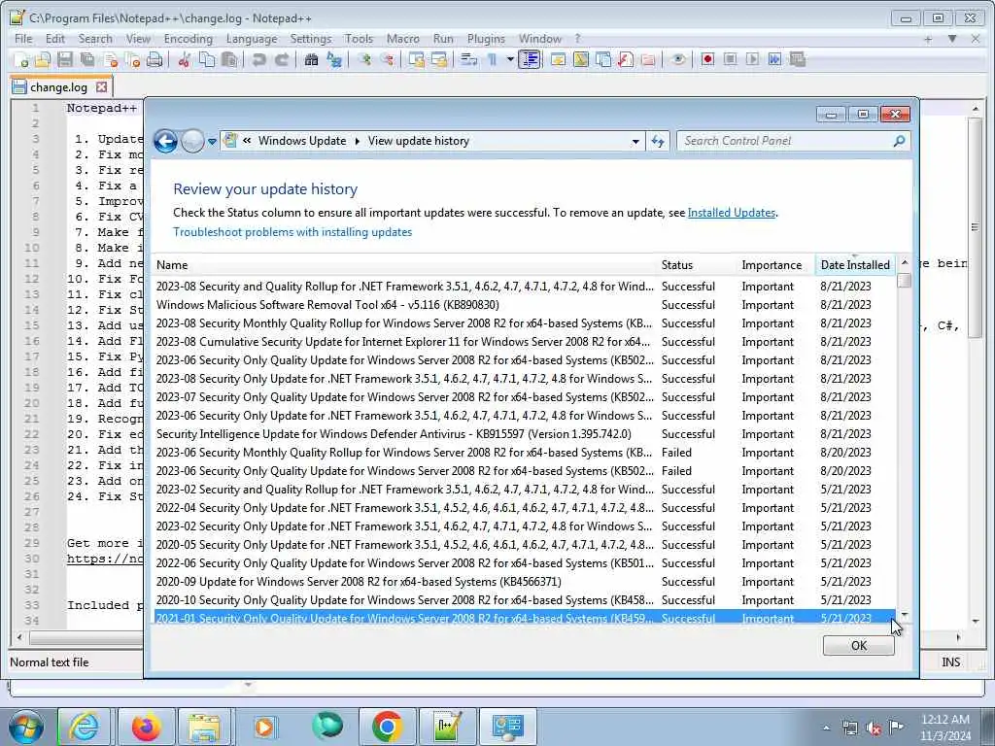Image resolution: width=995 pixels, height=746 pixels.
Task: Click the Replace toolbar icon
Action: coord(334,59)
